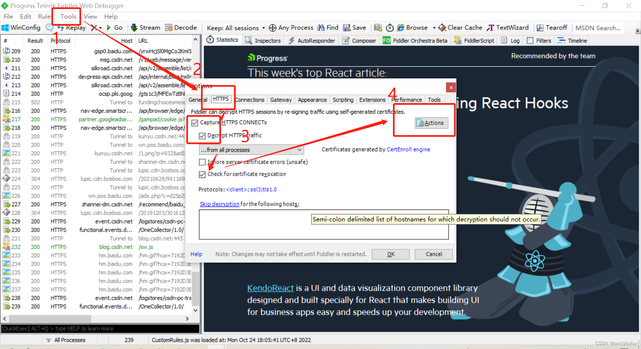Toggle Stream mode in toolbar
641x349 pixels.
(x=146, y=28)
